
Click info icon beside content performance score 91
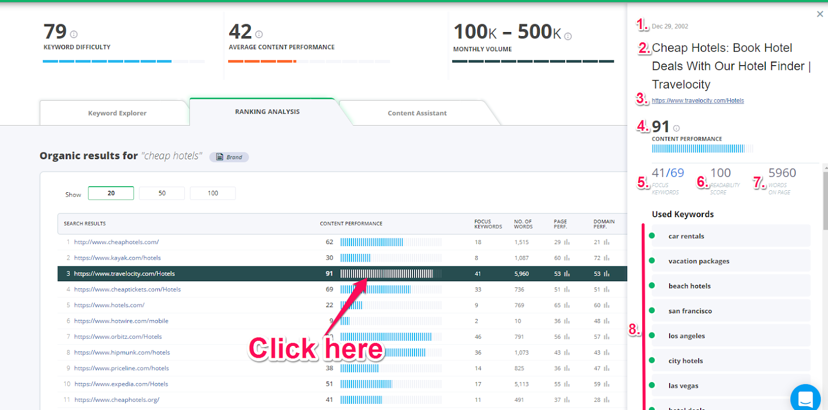(x=676, y=128)
